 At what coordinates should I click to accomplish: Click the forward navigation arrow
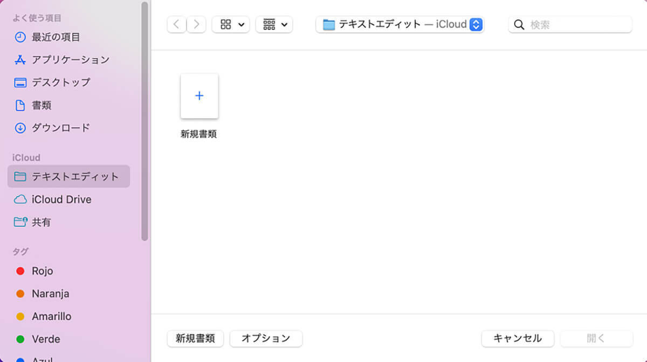click(x=196, y=24)
